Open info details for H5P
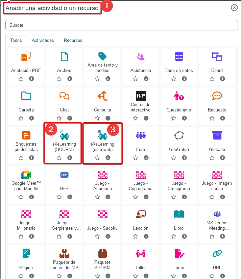The width and height of the screenshot is (241, 279). [x=70, y=197]
